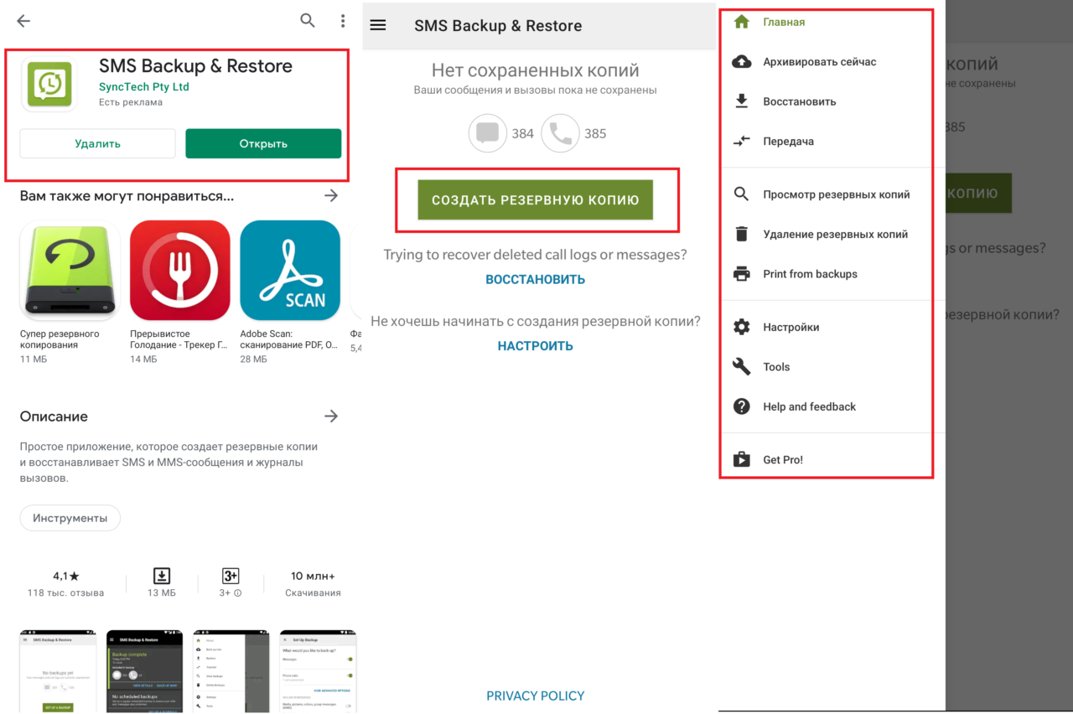Tap the 3+ age rating icon
Screen dimensions: 1073x714
point(231,576)
